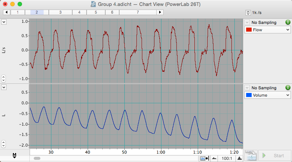The width and height of the screenshot is (292, 162).
Task: Open the No Sampling menu above Volume
Action: pos(247,88)
